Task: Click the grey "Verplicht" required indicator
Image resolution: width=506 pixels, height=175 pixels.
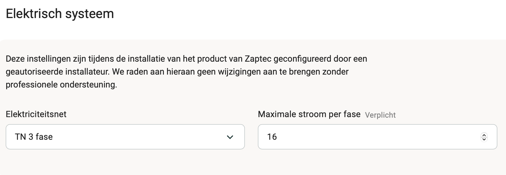Action: tap(380, 115)
